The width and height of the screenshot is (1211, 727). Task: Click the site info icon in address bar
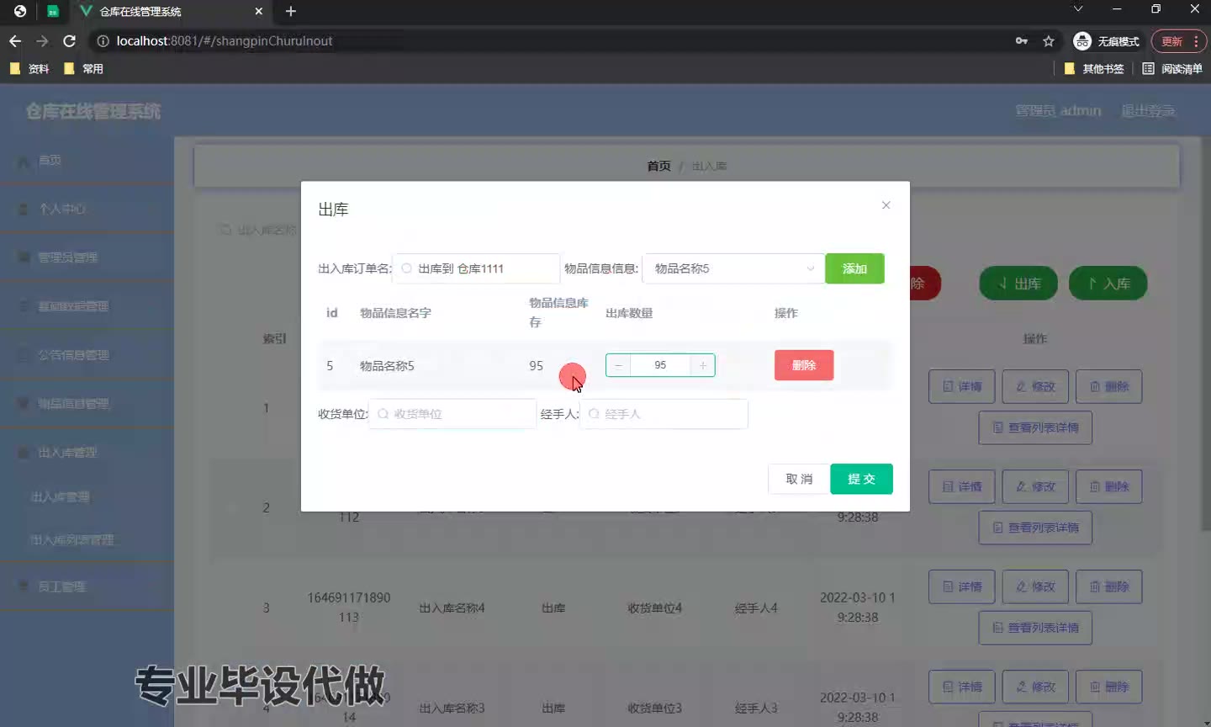[103, 40]
